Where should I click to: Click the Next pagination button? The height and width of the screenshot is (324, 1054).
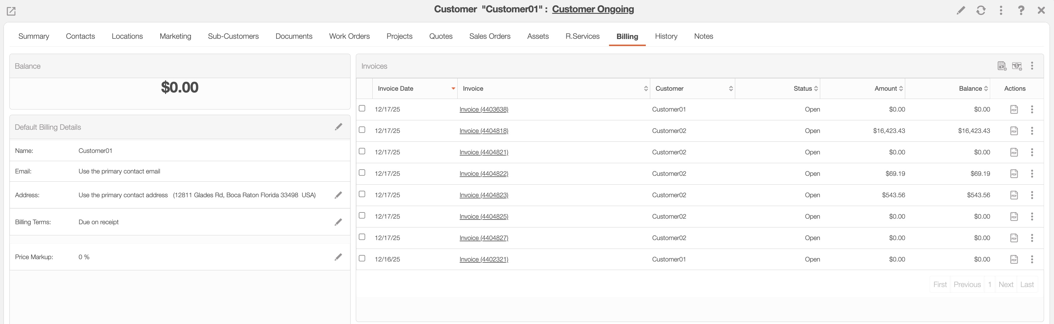click(x=1005, y=284)
